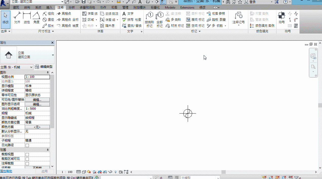Add a 颜色填充 图例 color fill legend
322x179 pixels.
[262, 26]
